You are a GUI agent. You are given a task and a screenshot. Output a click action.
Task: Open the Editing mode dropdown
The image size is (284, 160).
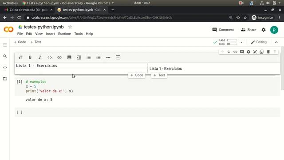pyautogui.click(x=259, y=42)
